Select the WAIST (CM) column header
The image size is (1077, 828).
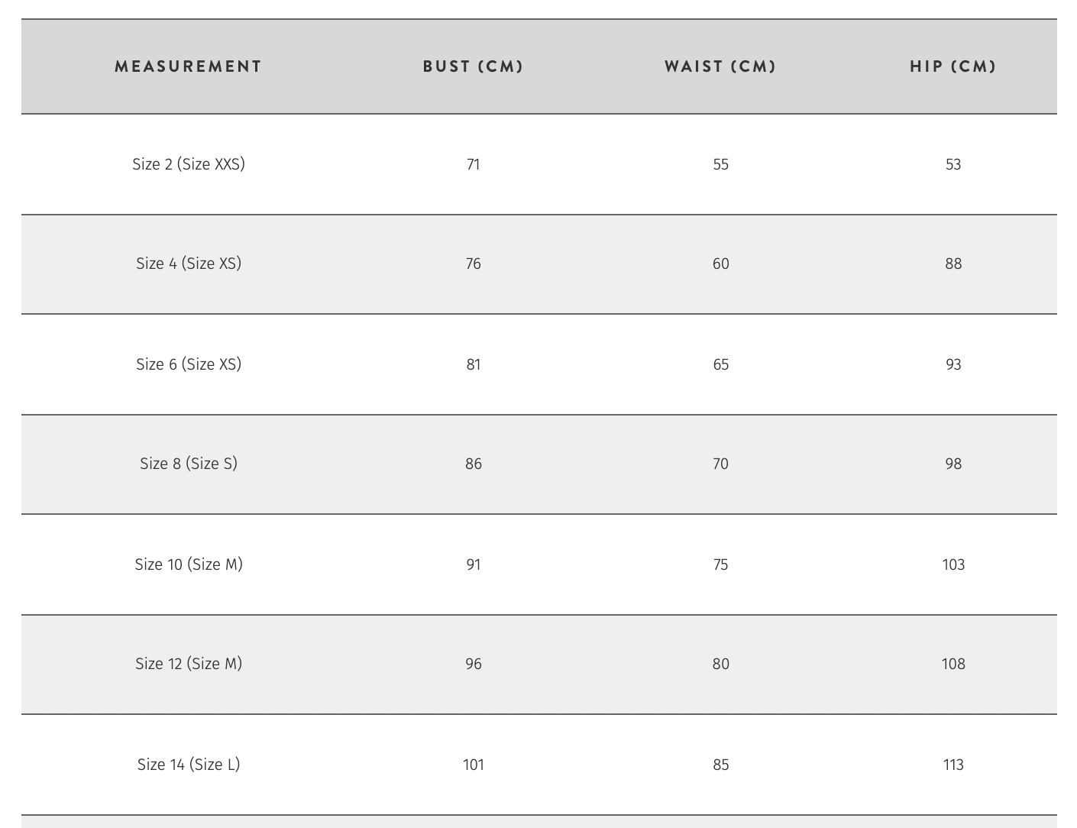720,66
